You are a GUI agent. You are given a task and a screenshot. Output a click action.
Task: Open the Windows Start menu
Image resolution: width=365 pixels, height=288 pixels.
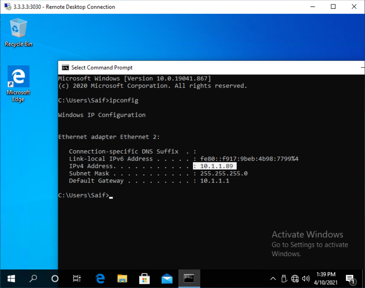pos(11,279)
